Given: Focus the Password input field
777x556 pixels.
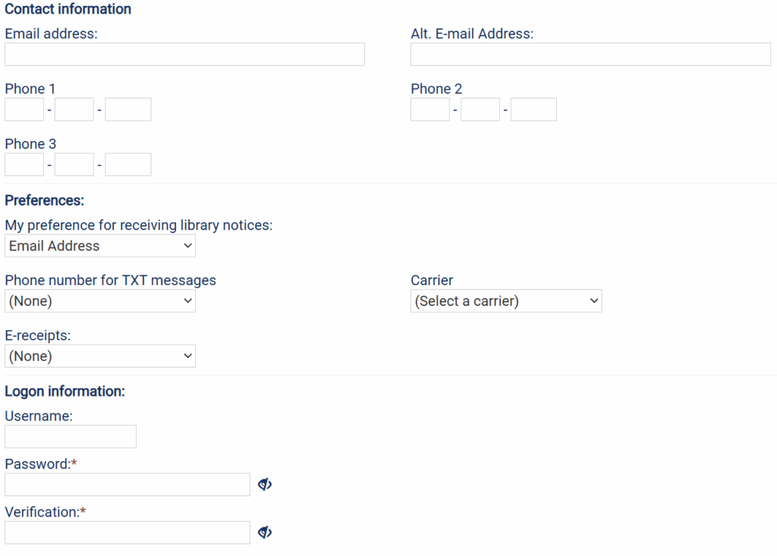Looking at the screenshot, I should coord(127,485).
